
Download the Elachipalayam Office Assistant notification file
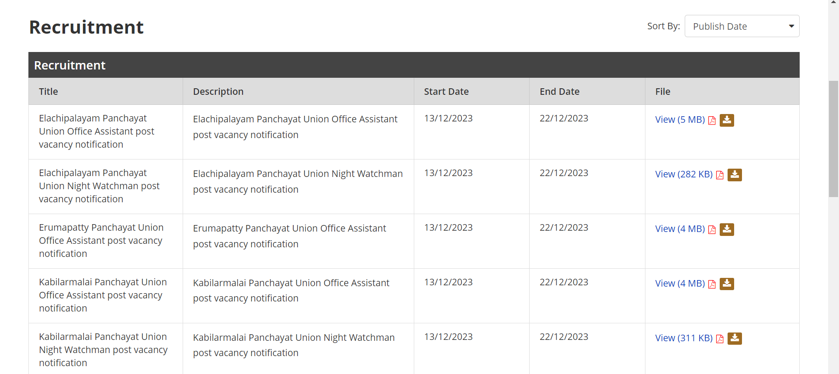[x=727, y=120]
